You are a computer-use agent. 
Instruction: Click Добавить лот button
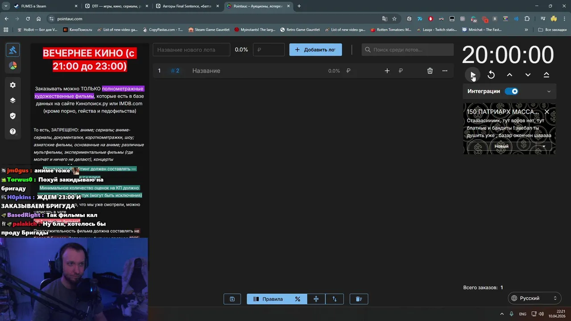click(x=315, y=49)
